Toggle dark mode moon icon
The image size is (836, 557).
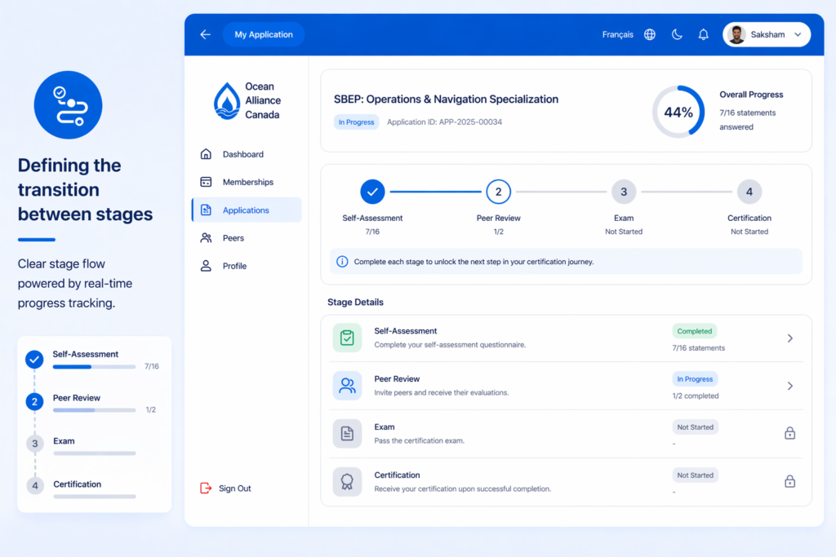click(x=677, y=34)
